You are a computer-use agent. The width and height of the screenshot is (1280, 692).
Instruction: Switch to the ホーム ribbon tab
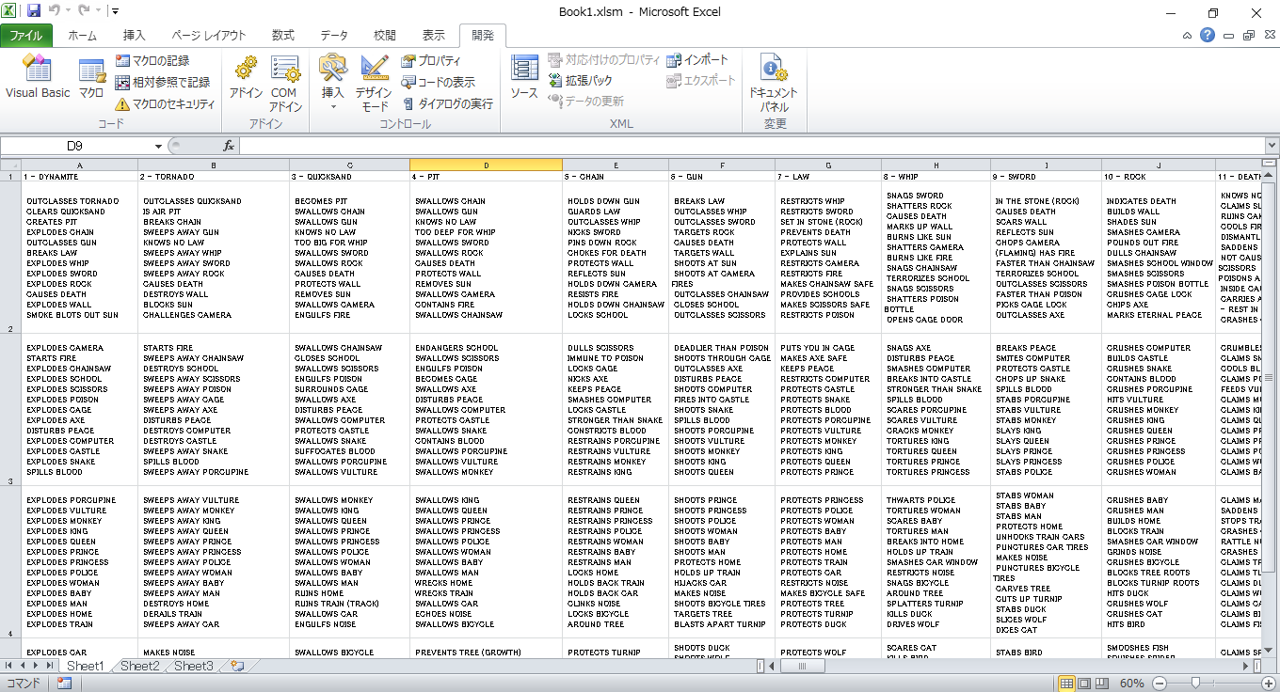pyautogui.click(x=82, y=36)
